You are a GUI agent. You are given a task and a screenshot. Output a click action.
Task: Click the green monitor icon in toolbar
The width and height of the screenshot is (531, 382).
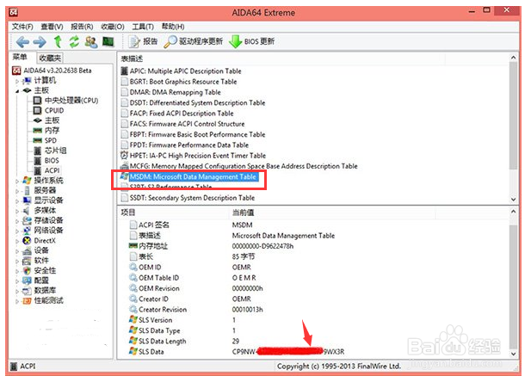click(x=108, y=41)
